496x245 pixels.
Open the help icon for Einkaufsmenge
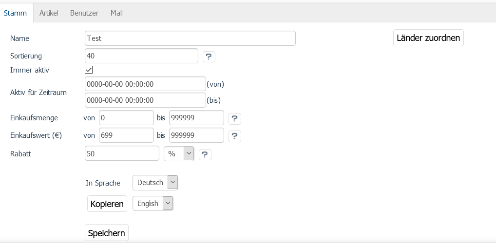tap(234, 118)
